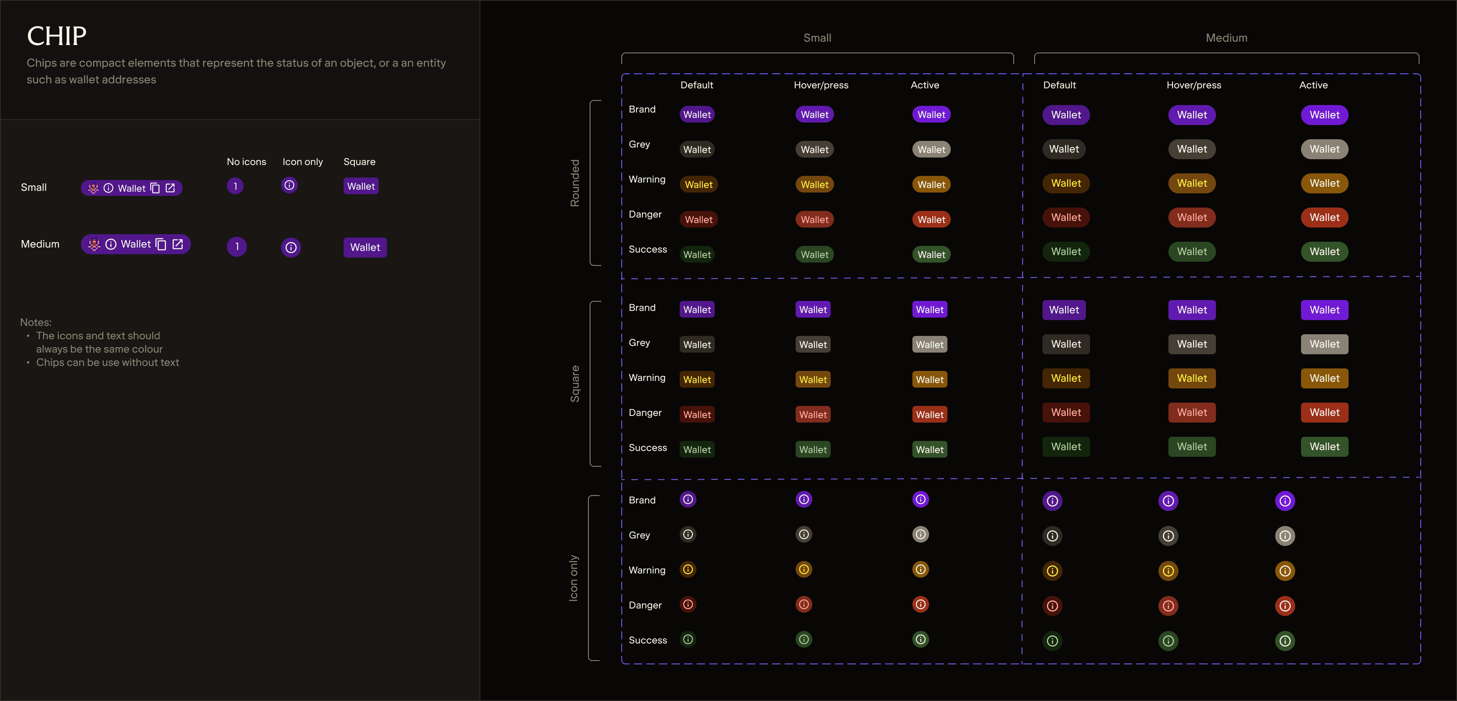Screen dimensions: 1457x701
Task: Click the Small Active Success icon-only chip
Action: click(920, 639)
